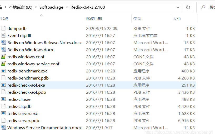This screenshot has width=215, height=137.
Task: Click the RDB 文件 type cell
Action: click(142, 28)
